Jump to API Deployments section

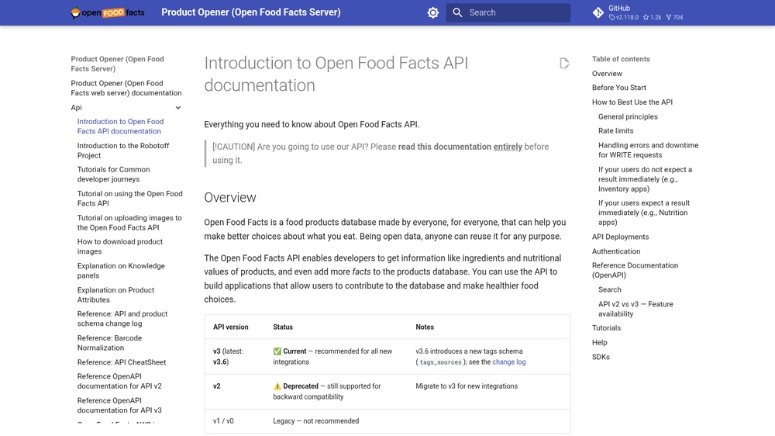pyautogui.click(x=620, y=237)
